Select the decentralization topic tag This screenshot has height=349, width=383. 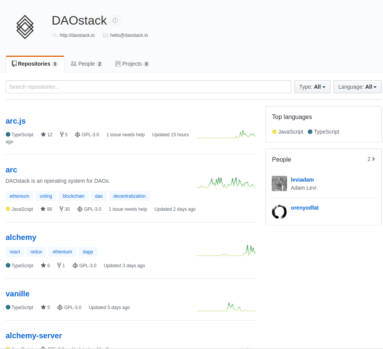click(x=129, y=196)
